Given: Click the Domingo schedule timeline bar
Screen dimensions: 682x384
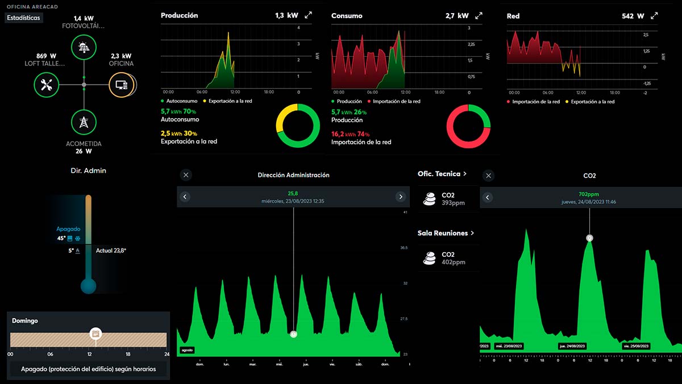Looking at the screenshot, I should point(89,340).
